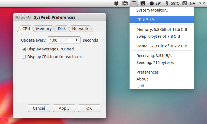Click the update interval input field
Image resolution: width=207 pixels, height=124 pixels.
(57, 40)
